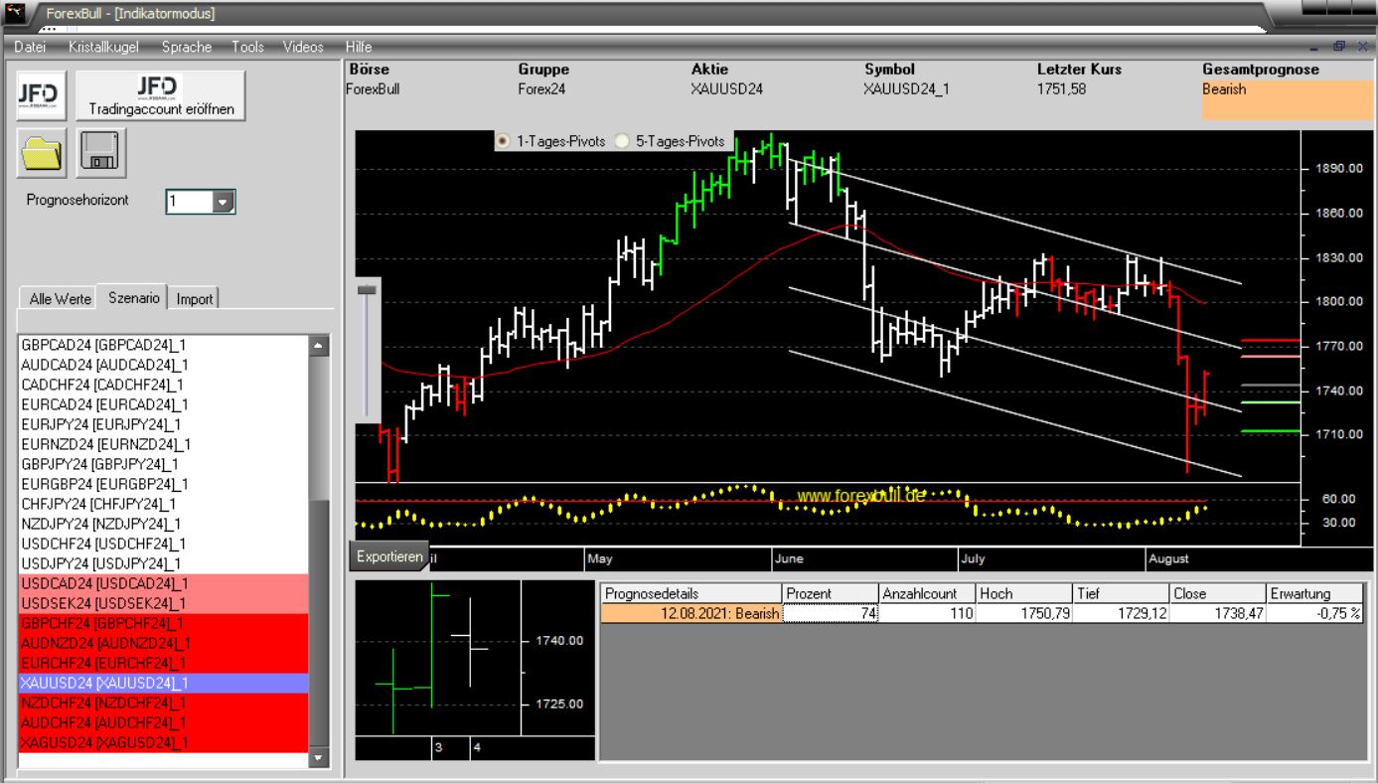Adjust the vertical chart zoom slider
Screen dimensions: 1378x783
coord(368,288)
